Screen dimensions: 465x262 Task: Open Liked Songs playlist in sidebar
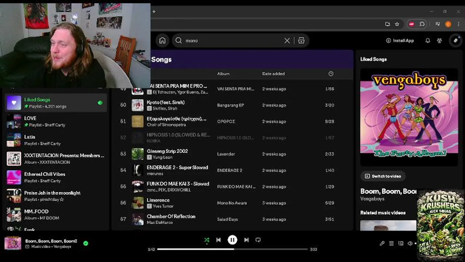pyautogui.click(x=56, y=103)
